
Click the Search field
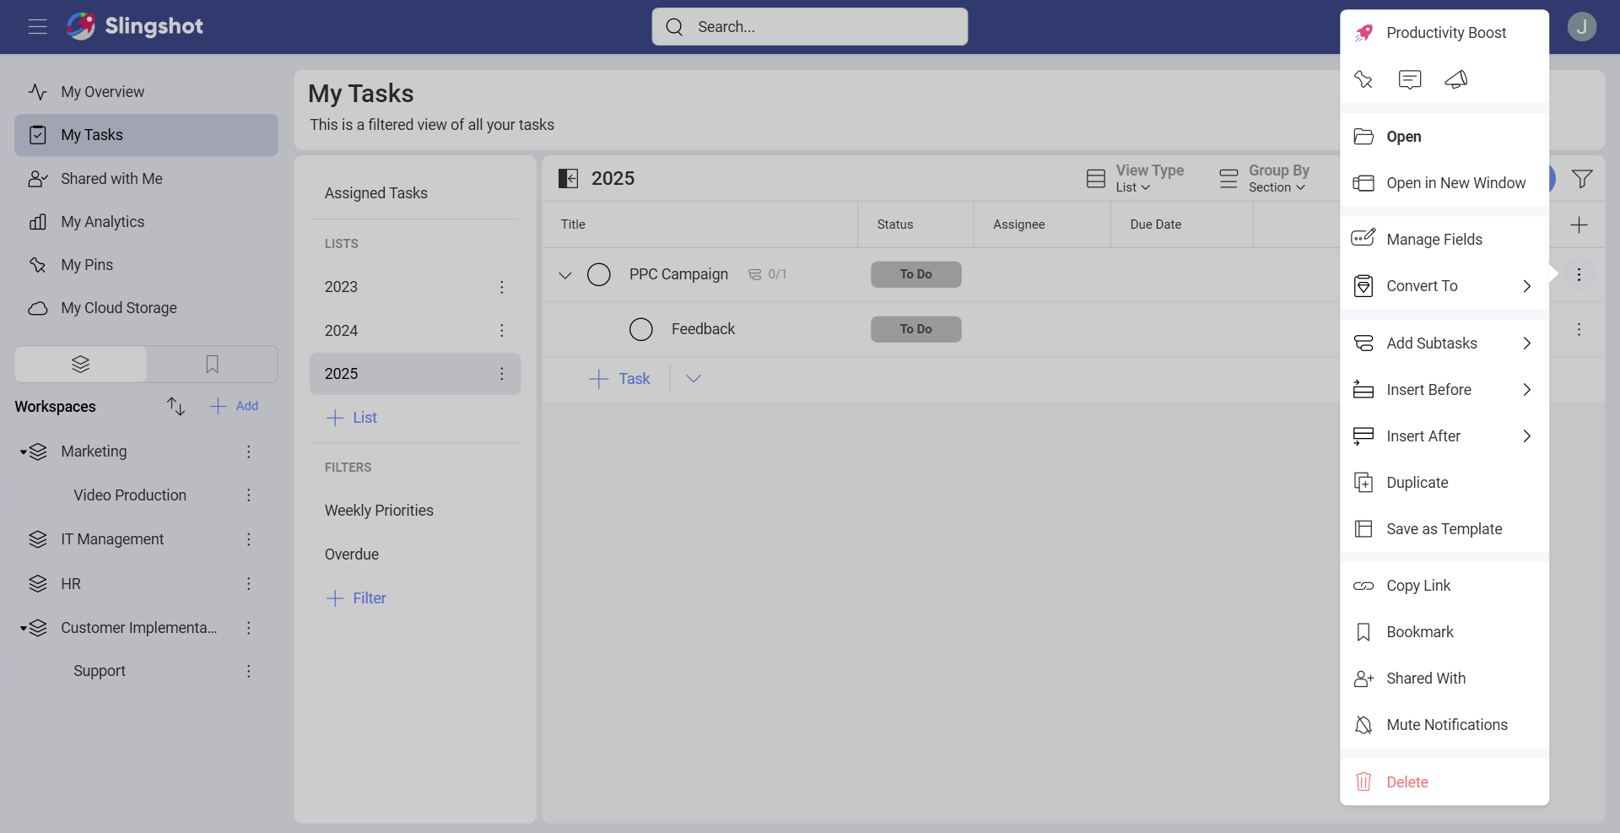click(x=810, y=27)
